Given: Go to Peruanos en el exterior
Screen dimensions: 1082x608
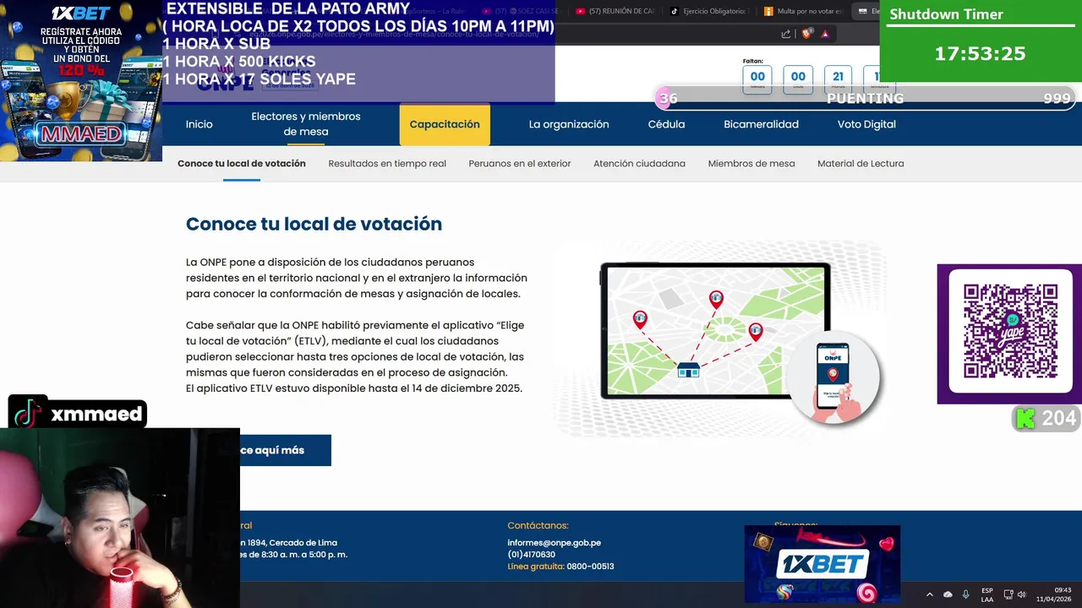Looking at the screenshot, I should pyautogui.click(x=520, y=163).
